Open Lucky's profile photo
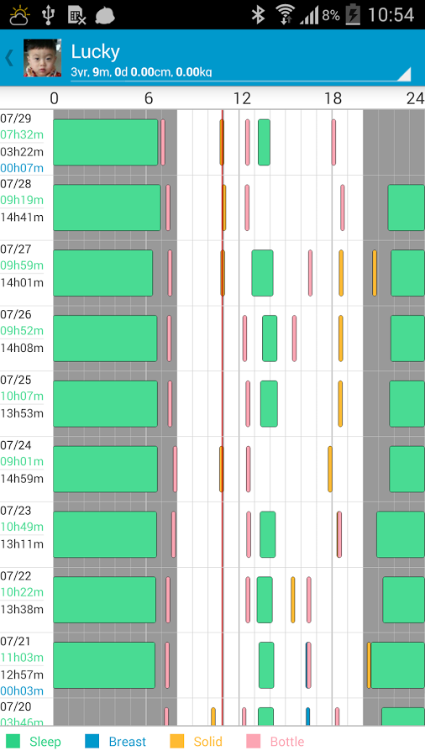 42,58
